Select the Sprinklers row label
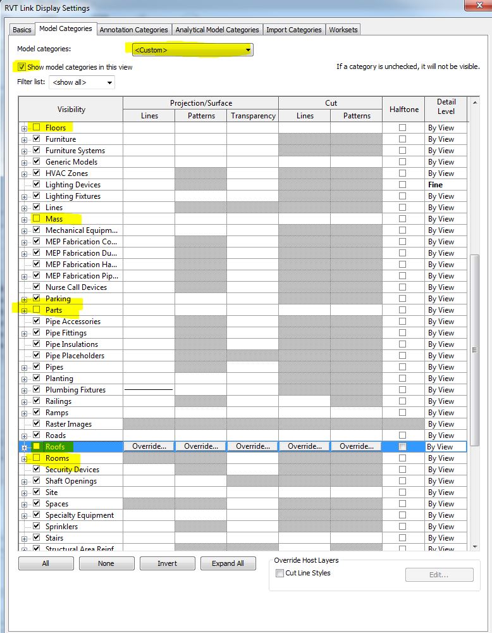Viewport: 492px width, 633px height. pos(61,527)
